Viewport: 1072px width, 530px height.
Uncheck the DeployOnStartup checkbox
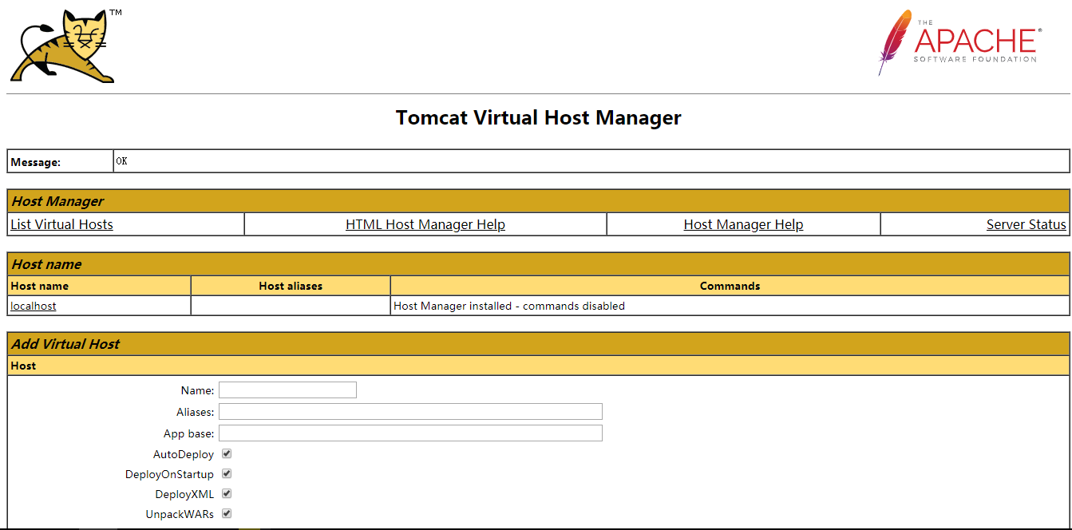point(227,473)
